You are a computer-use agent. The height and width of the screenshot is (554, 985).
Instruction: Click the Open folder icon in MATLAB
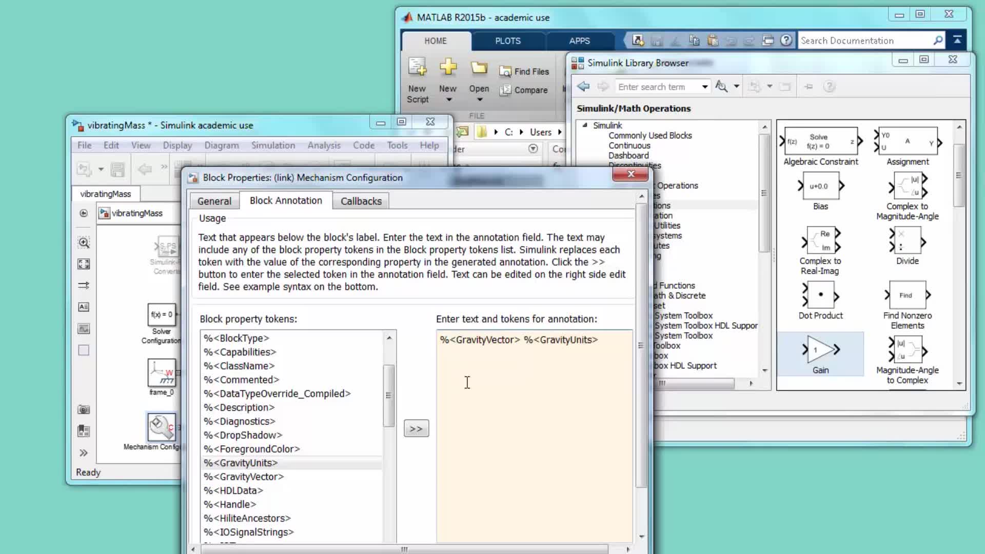click(479, 68)
